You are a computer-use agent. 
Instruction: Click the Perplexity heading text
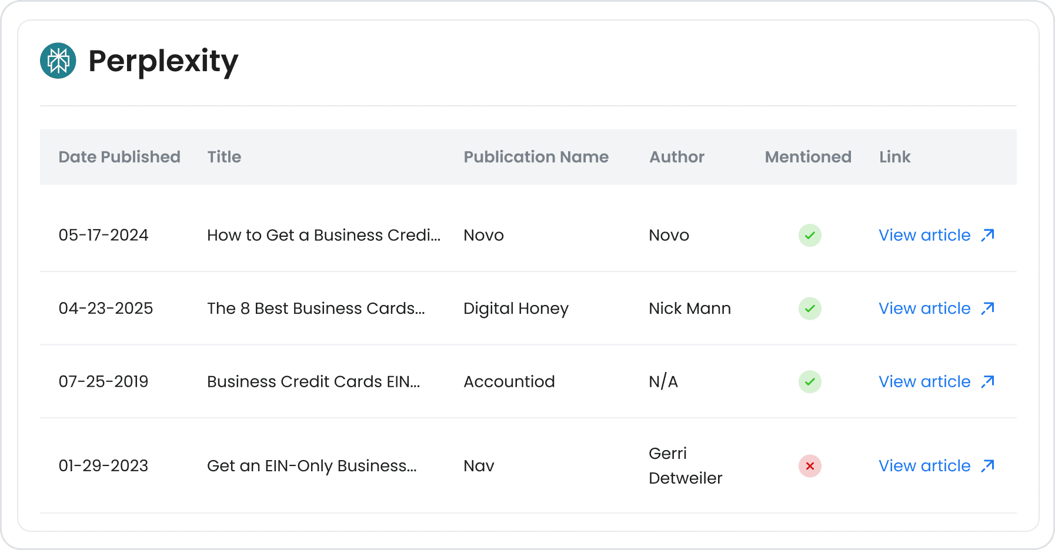(x=163, y=62)
